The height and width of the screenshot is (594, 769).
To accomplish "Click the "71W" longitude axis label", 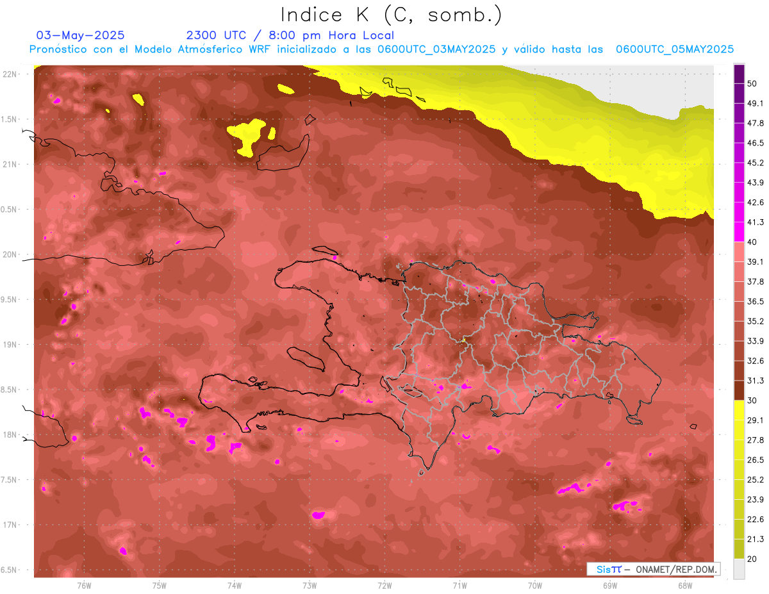I will click(459, 585).
